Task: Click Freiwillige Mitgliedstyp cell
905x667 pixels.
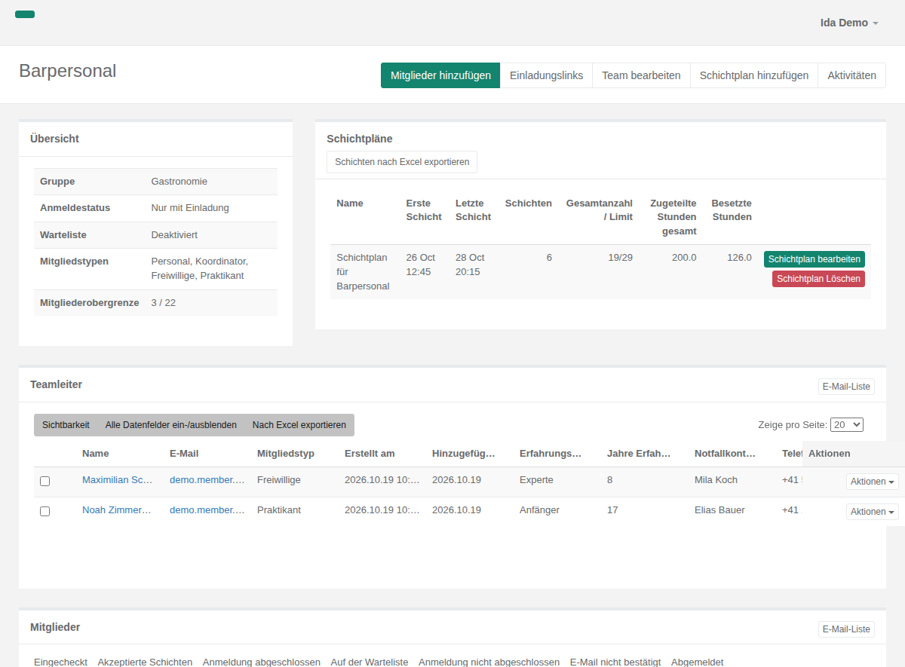Action: point(279,480)
